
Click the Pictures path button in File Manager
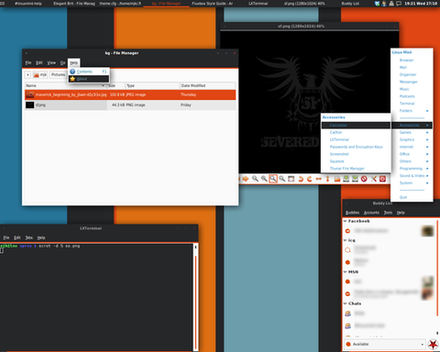pyautogui.click(x=58, y=74)
